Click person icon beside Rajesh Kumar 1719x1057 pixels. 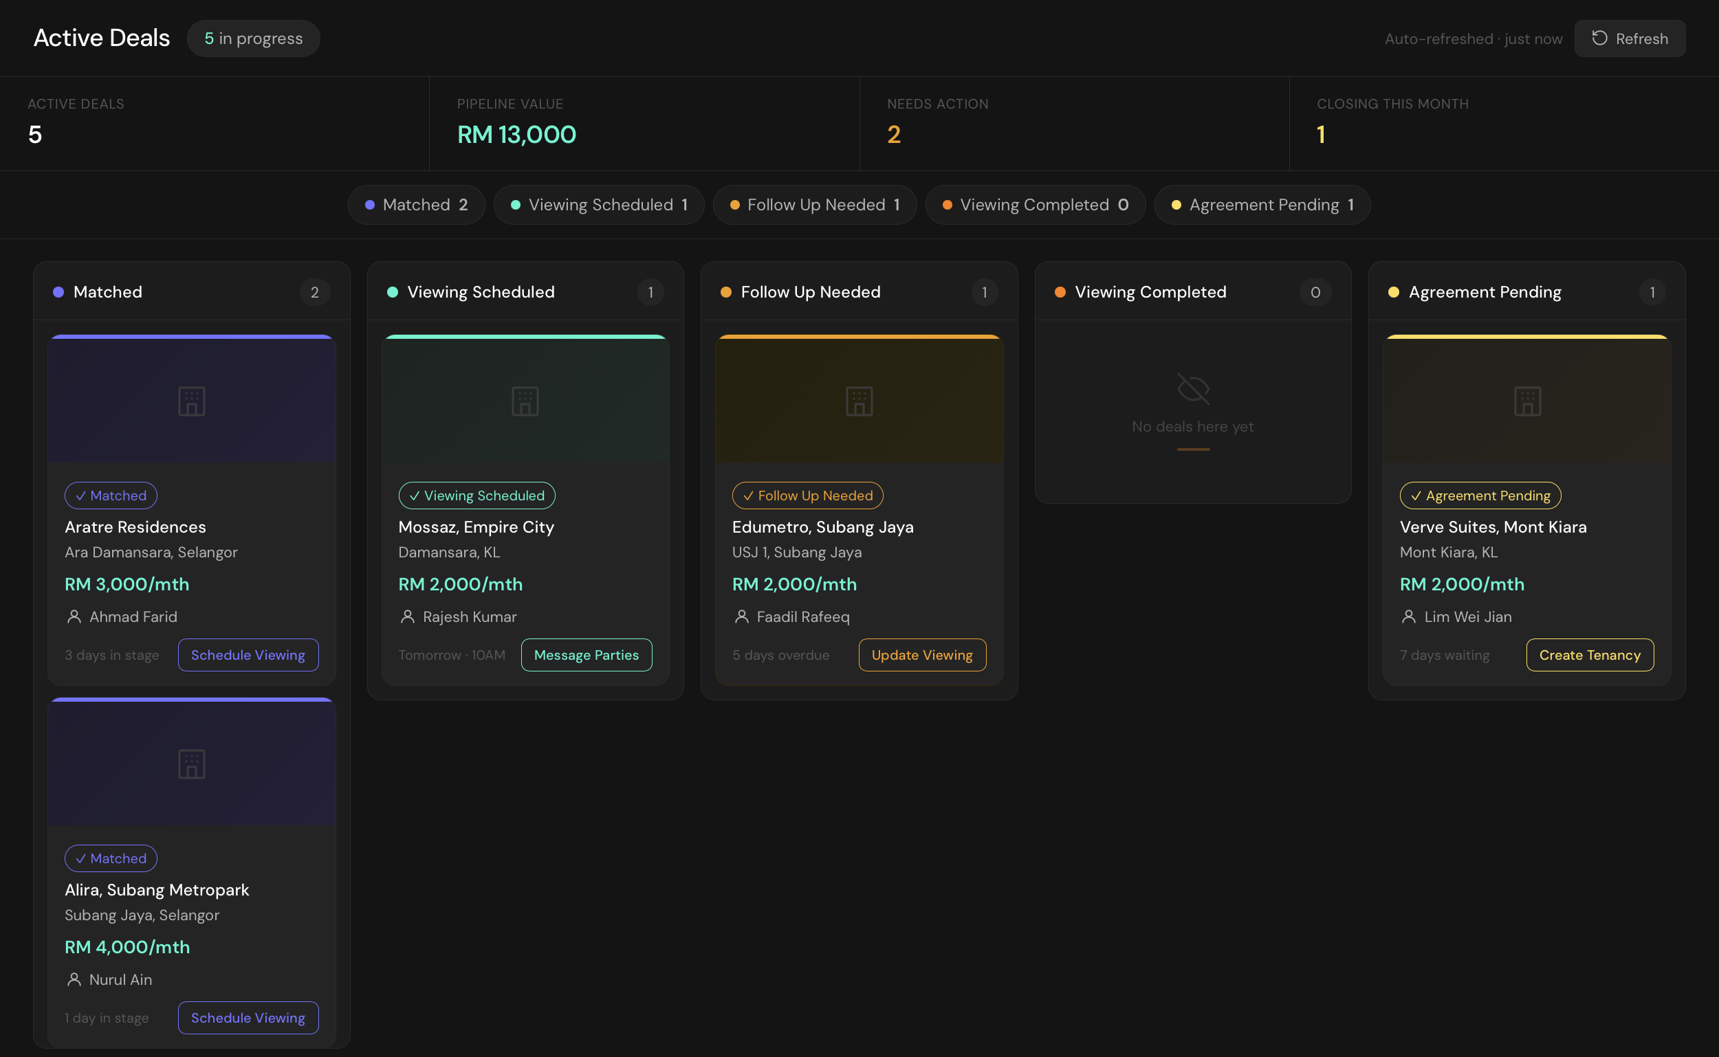click(408, 616)
